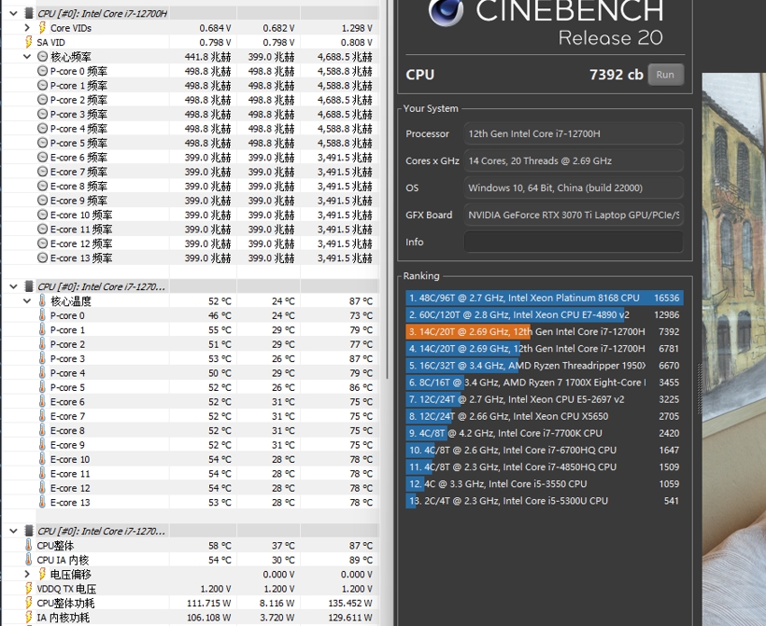The height and width of the screenshot is (626, 766).
Task: Click the 7392 cb CPU score
Action: coord(616,75)
